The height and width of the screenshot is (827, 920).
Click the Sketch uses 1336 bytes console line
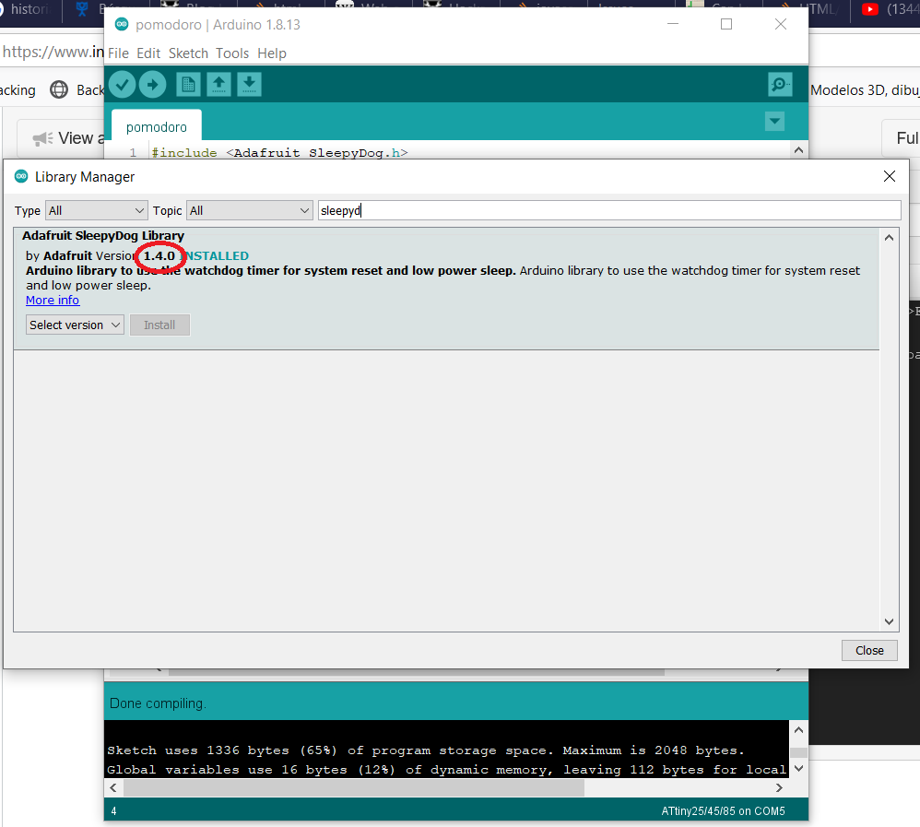[425, 750]
